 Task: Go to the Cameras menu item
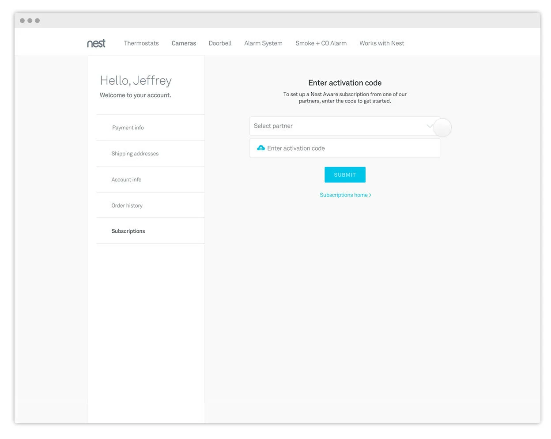(184, 43)
